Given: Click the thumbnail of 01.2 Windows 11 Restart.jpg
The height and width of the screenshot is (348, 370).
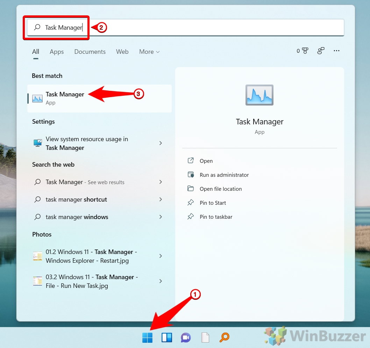Looking at the screenshot, I should pyautogui.click(x=37, y=256).
